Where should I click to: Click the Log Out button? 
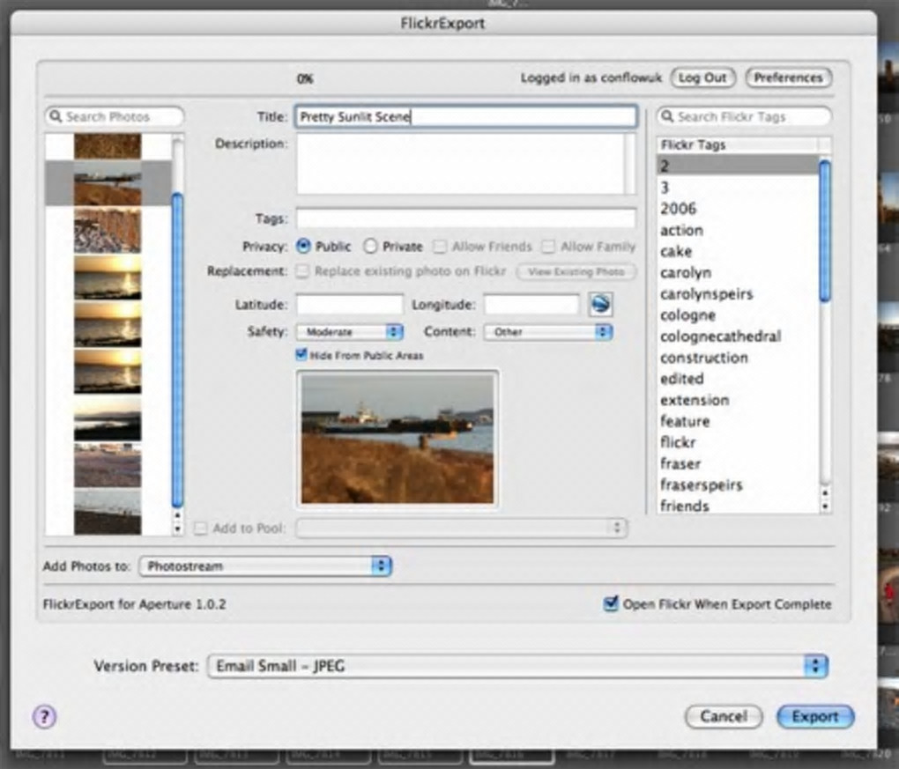(x=702, y=78)
